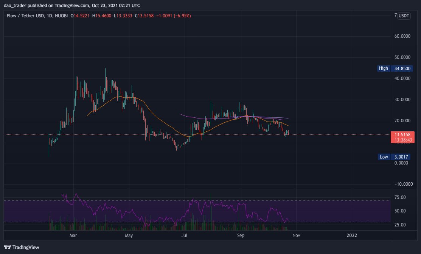Click the 20.0000 price axis label
421x254 pixels.
[402, 120]
